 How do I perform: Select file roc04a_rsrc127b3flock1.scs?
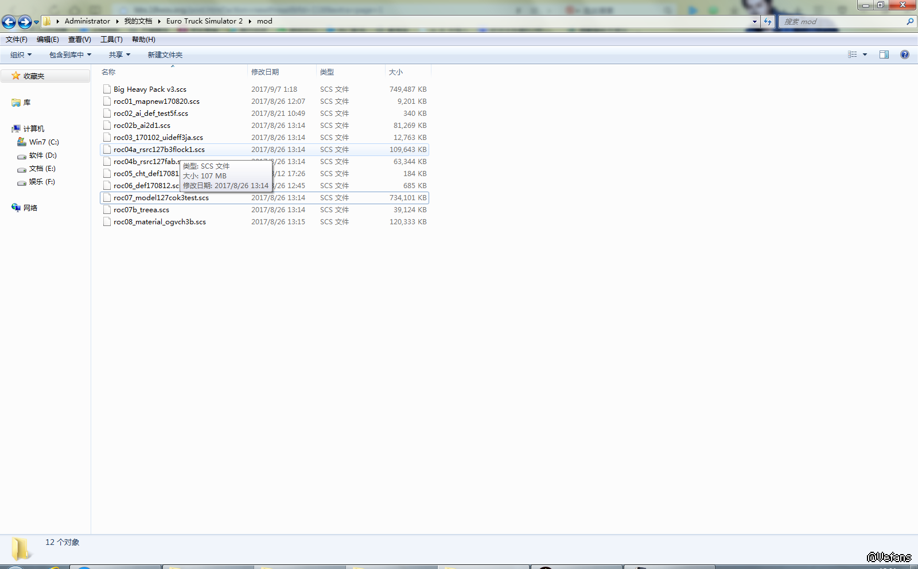tap(264, 150)
